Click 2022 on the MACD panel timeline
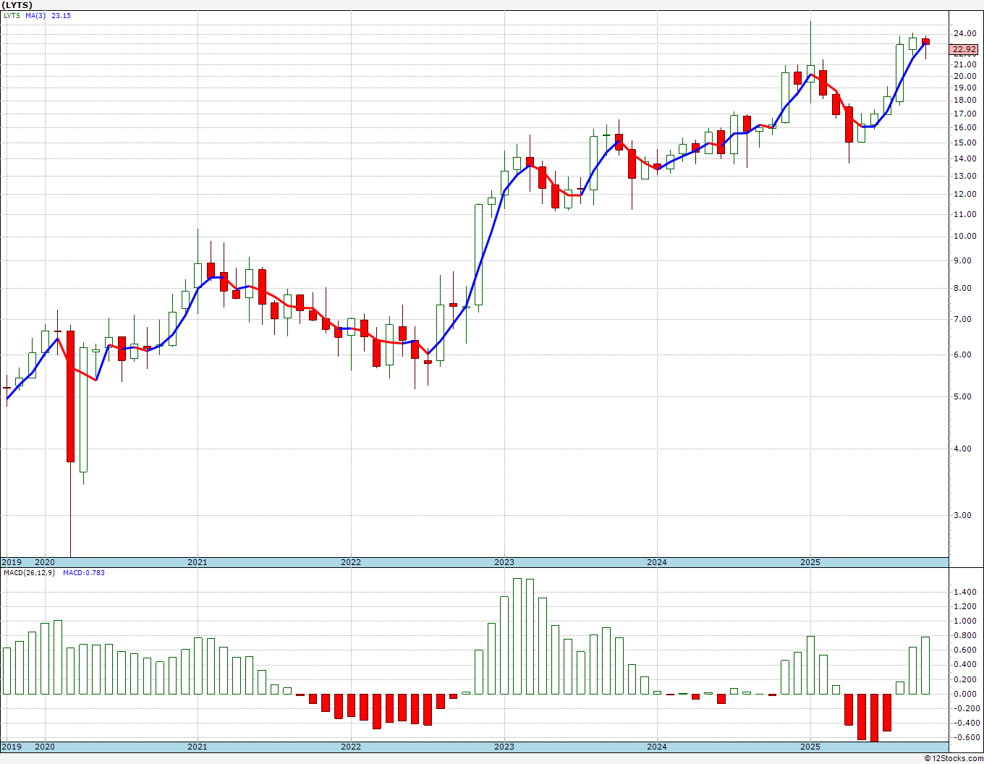This screenshot has height=764, width=984. tap(350, 747)
